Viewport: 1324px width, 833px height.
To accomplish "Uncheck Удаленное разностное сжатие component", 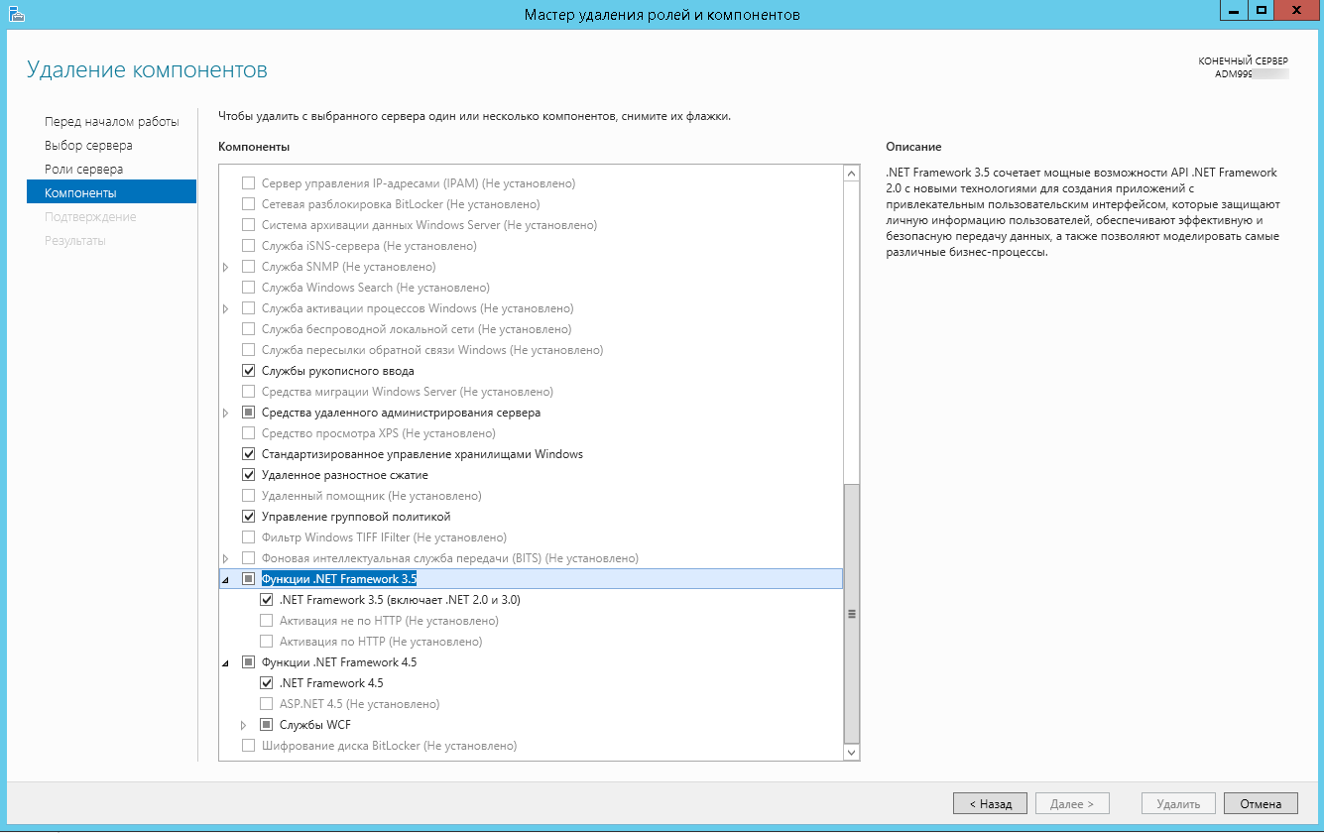I will coord(249,475).
